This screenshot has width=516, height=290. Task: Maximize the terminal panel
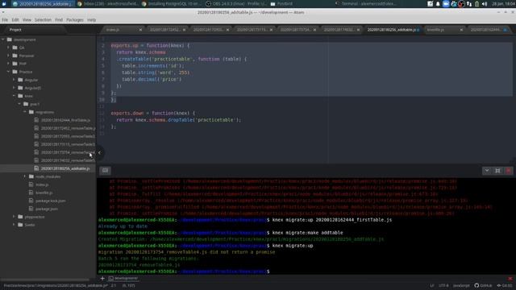point(497,170)
